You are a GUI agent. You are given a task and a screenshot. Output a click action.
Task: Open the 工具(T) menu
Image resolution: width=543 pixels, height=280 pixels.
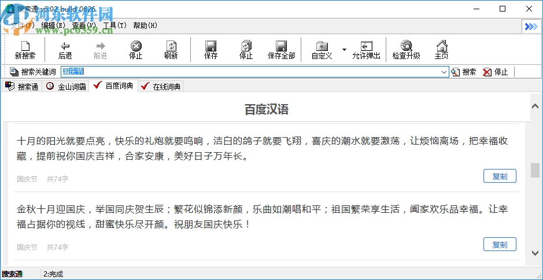tap(115, 25)
